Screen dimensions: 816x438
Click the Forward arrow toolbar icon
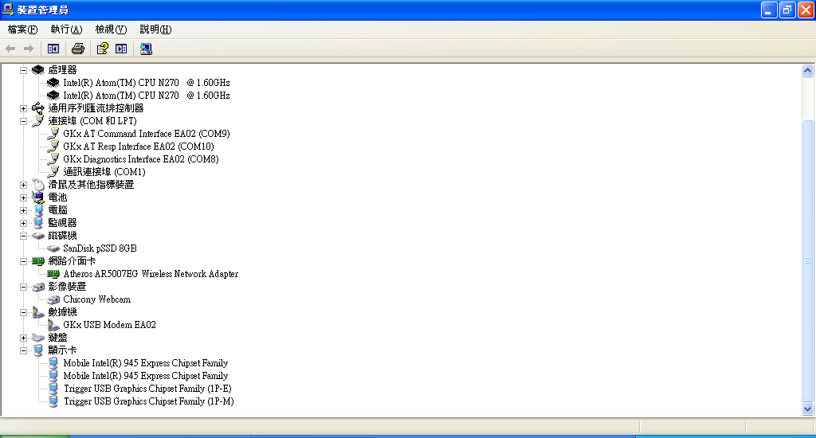coord(29,49)
